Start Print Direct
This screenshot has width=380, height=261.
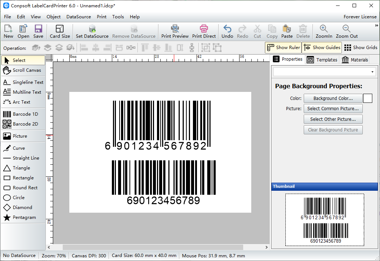tap(204, 31)
